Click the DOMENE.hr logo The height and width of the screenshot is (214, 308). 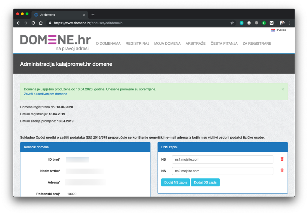[x=55, y=43]
